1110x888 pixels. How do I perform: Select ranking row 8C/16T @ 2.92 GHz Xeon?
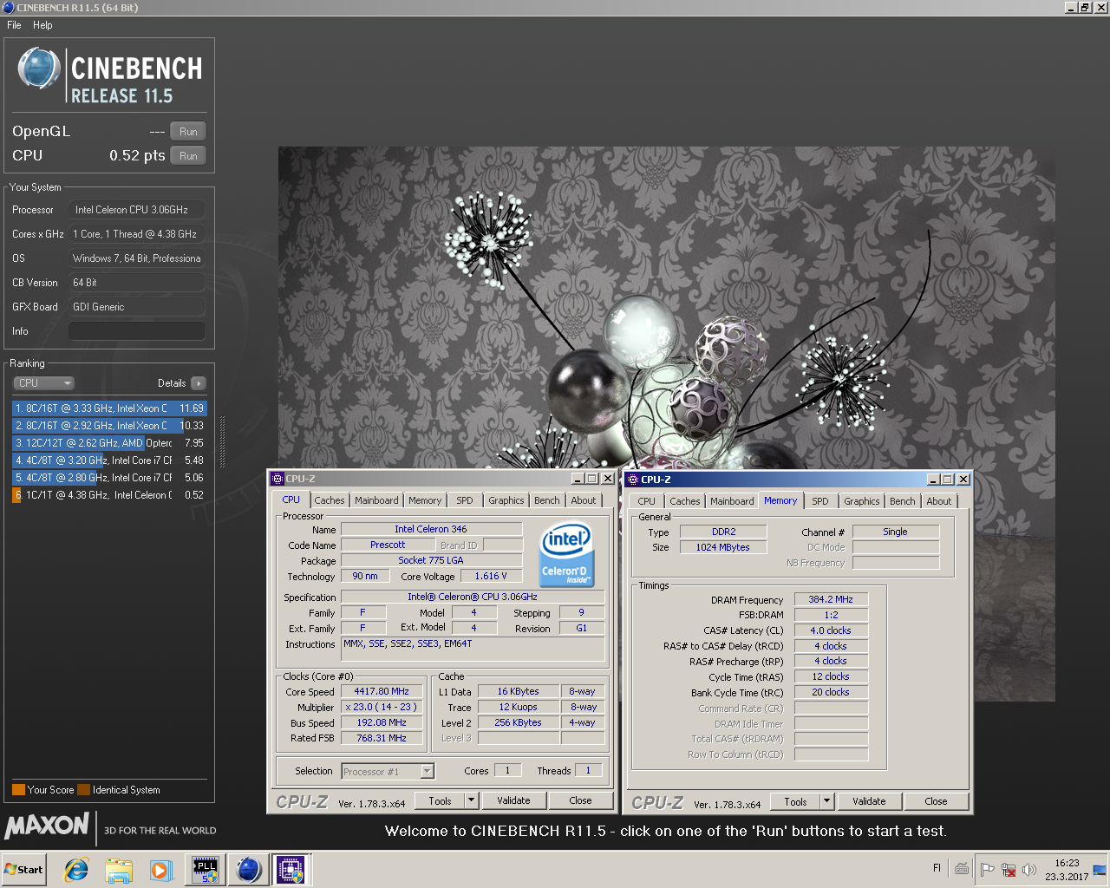tap(109, 426)
